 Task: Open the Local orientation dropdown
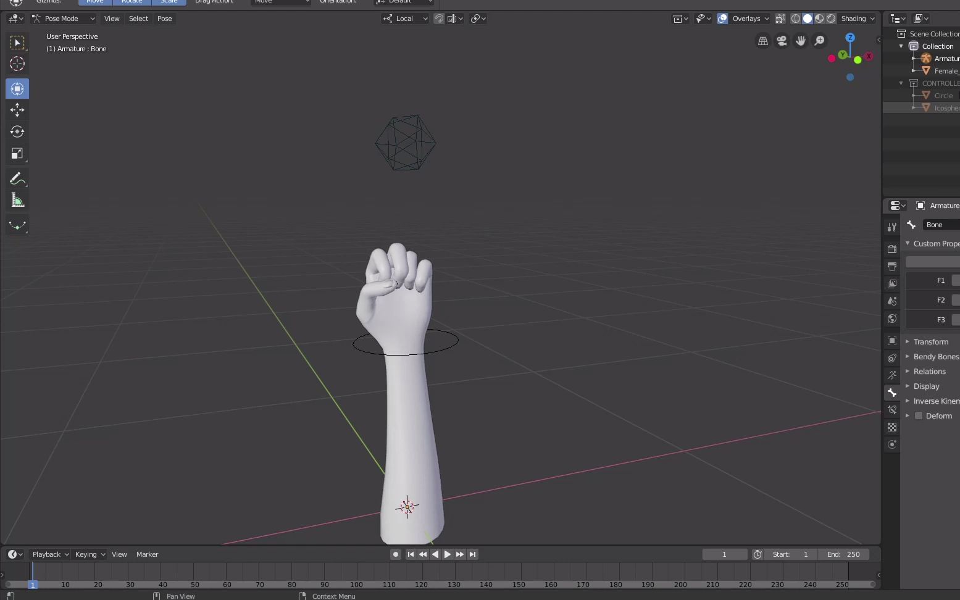pyautogui.click(x=405, y=19)
